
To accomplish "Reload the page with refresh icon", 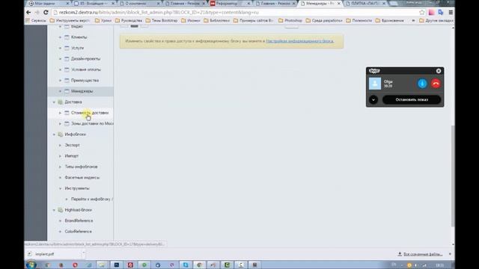I will (x=46, y=13).
